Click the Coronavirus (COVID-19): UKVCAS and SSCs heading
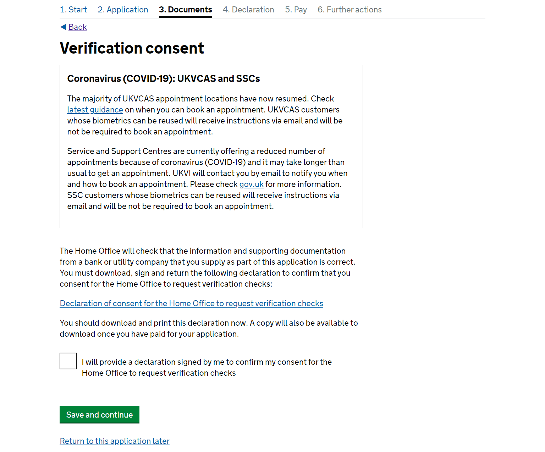Screen dimensions: 545x452 (x=163, y=78)
